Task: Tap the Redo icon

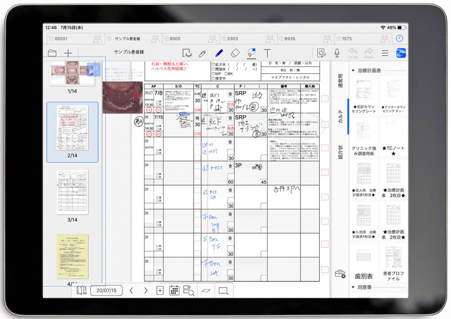Action: [x=369, y=53]
